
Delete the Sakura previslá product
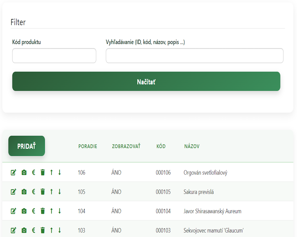click(x=43, y=192)
